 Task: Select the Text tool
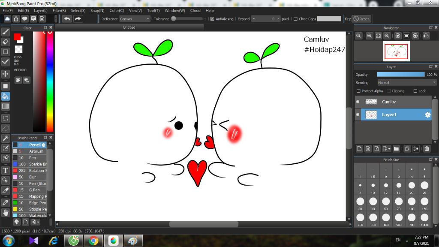tap(5, 170)
